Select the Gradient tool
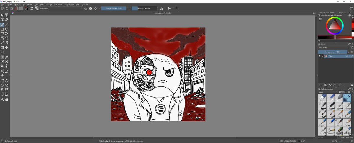 (x=2, y=57)
